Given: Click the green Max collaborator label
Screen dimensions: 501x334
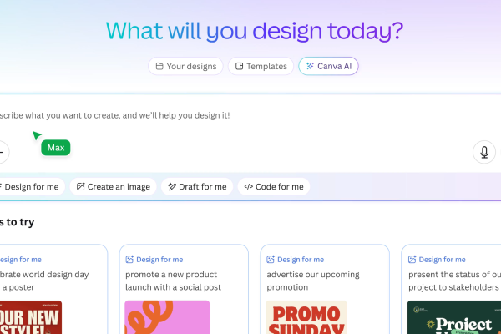Looking at the screenshot, I should 56,148.
